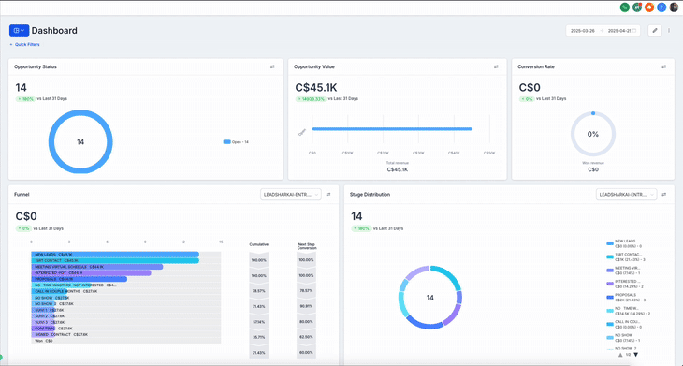Click the start date 2025-03-26 field
Image resolution: width=683 pixels, height=366 pixels.
pos(583,31)
